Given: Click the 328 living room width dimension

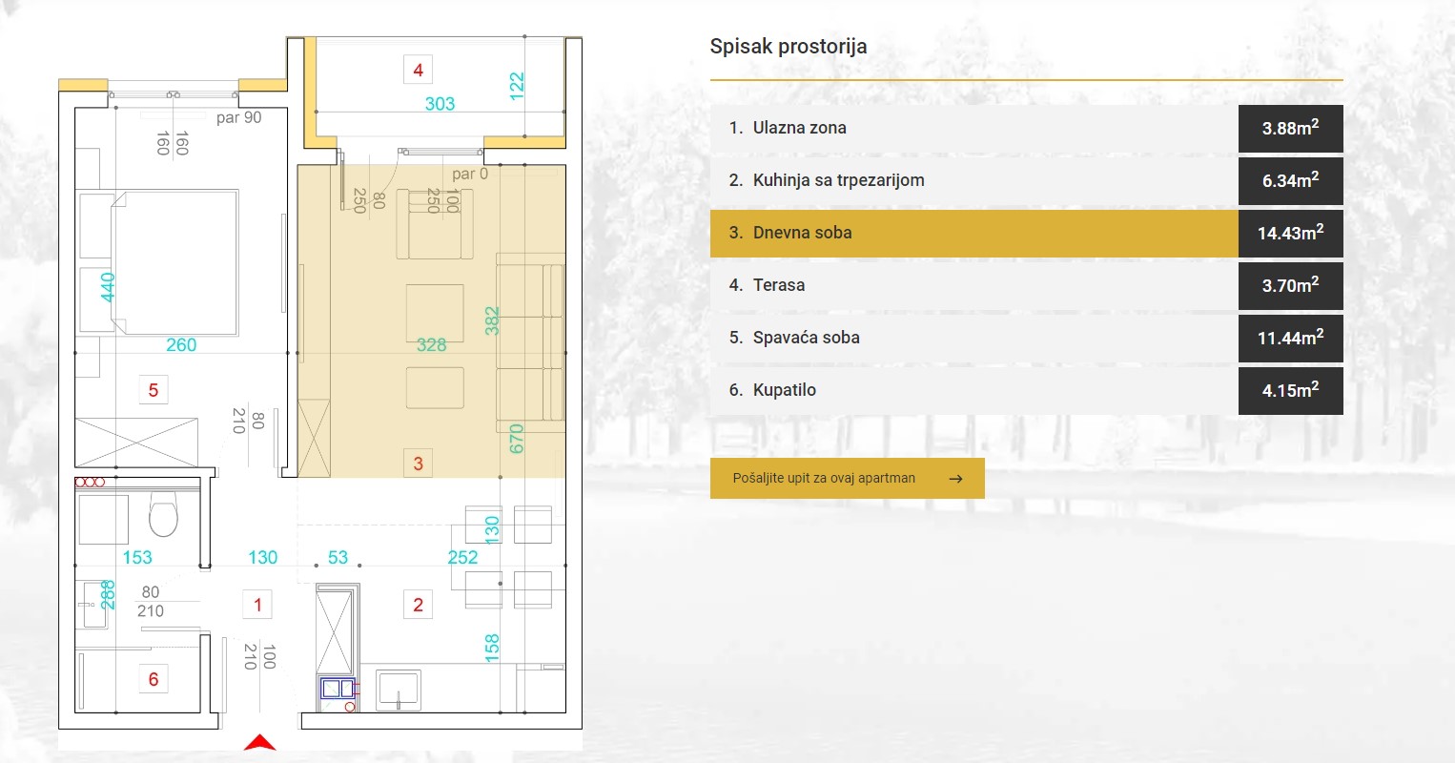Looking at the screenshot, I should [431, 345].
